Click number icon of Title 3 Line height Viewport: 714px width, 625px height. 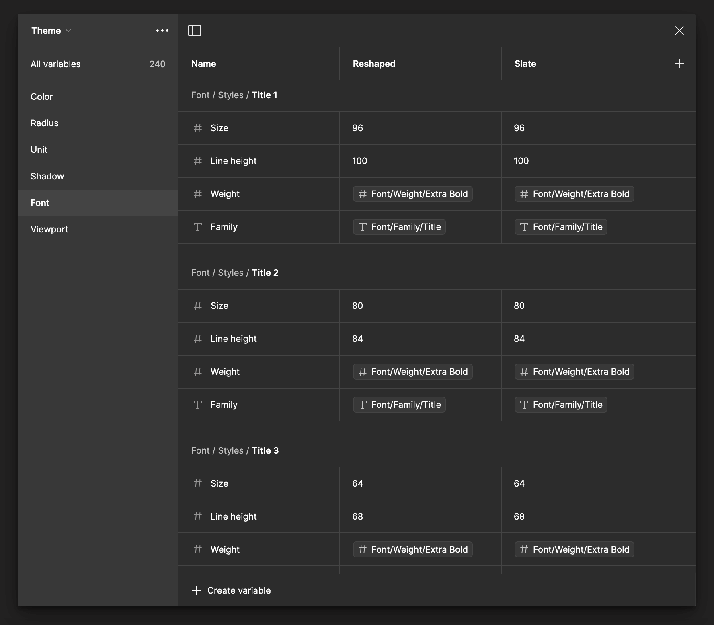(x=198, y=516)
